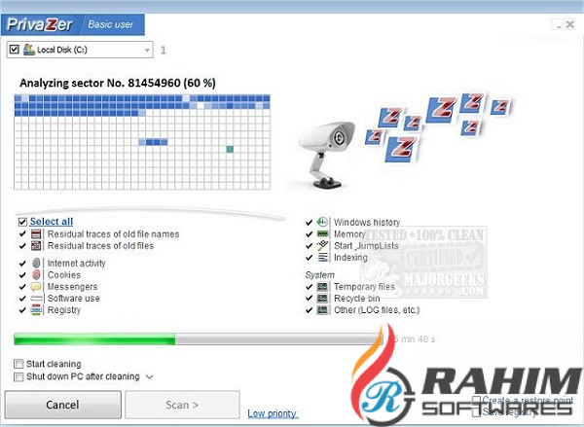Click the Residual traces of old files icon

(x=36, y=246)
